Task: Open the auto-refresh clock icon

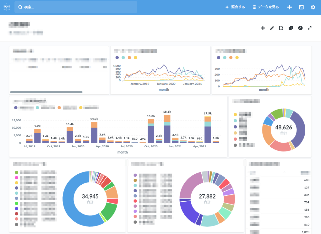Action: 300,28
